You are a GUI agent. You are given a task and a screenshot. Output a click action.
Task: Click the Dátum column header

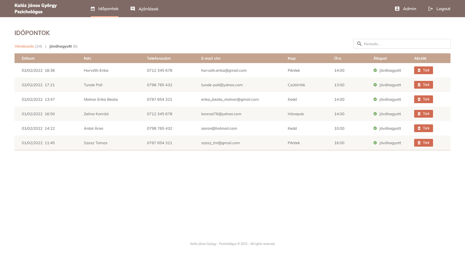tap(28, 58)
